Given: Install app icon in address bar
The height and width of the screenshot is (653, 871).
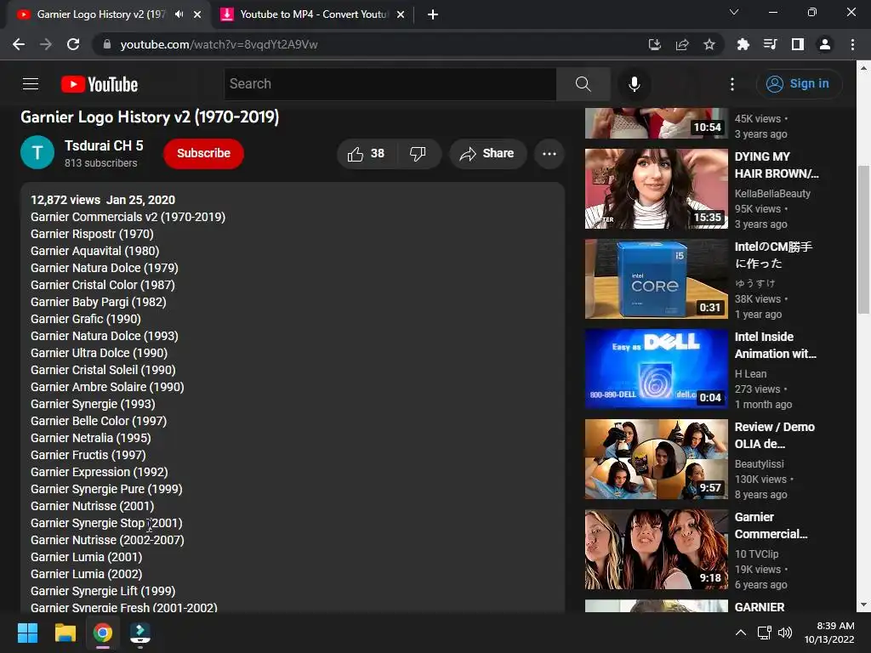Looking at the screenshot, I should pyautogui.click(x=654, y=44).
